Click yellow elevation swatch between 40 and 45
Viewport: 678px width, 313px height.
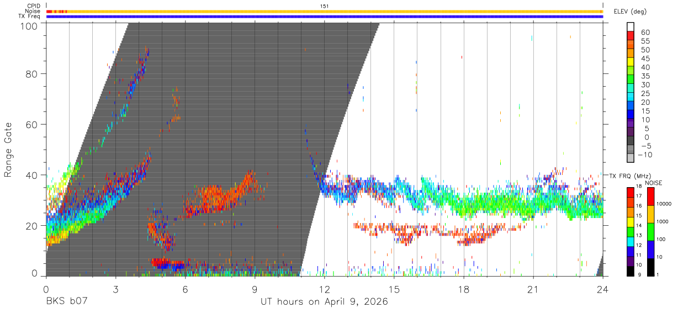(631, 62)
